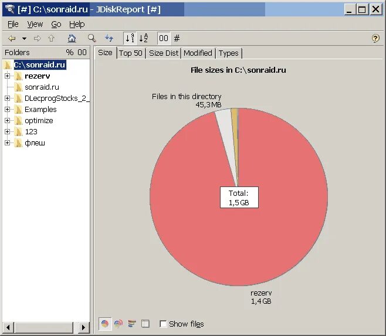Sort alphabetically toolbar button

click(144, 38)
